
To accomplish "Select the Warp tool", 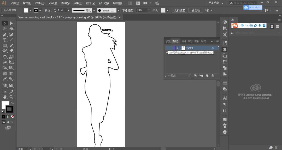I will click(5, 62).
